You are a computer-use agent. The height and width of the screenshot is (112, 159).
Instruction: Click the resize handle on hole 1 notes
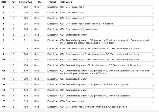pyautogui.click(x=153, y=8)
